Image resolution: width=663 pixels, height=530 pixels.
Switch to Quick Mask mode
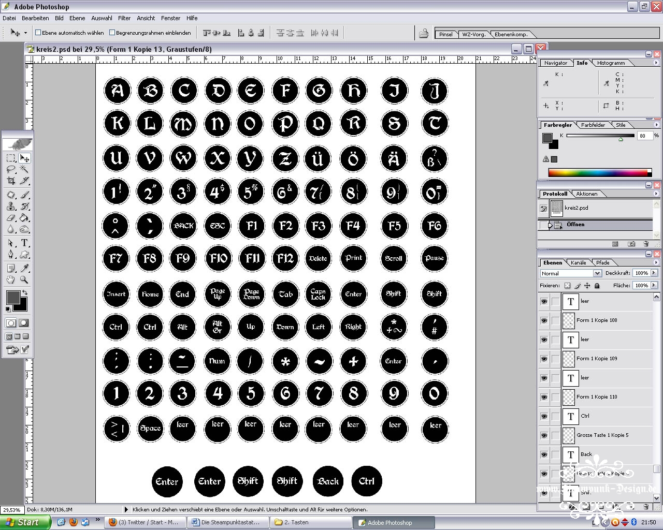(x=24, y=323)
